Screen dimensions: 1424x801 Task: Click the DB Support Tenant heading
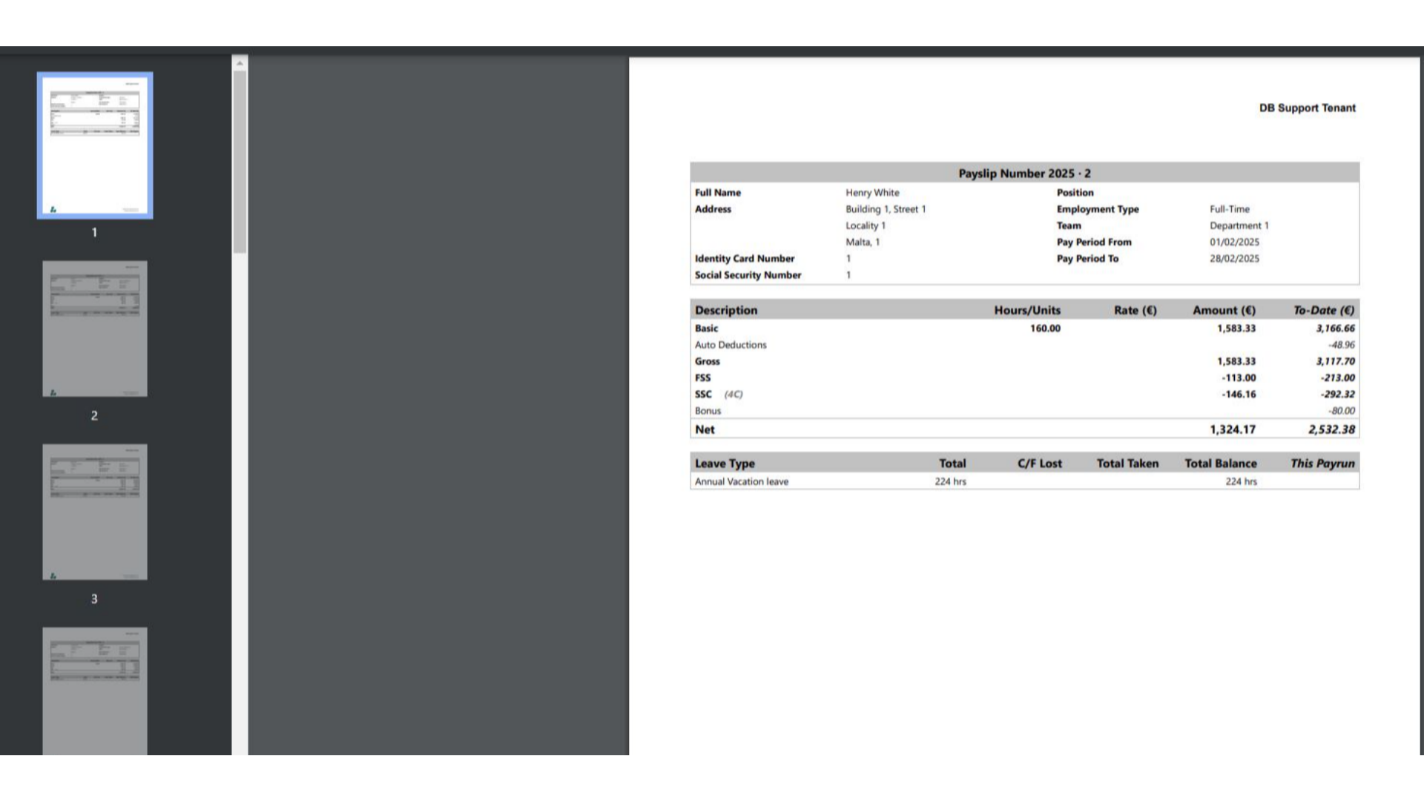pos(1307,108)
